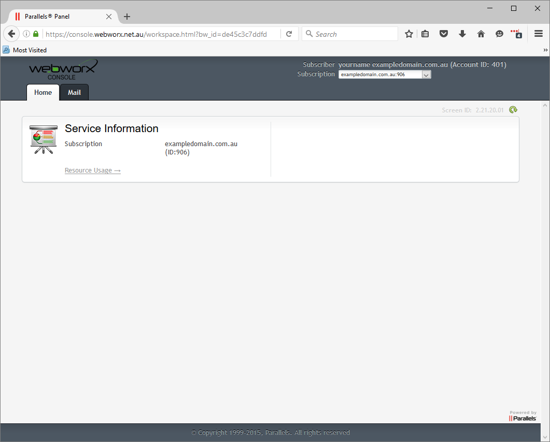Expand the bookmarks toolbar overflow chevron
Viewport: 550px width, 442px height.
tap(545, 50)
